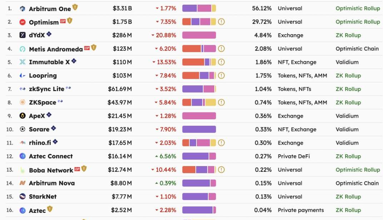Click the Immutable X logo icon
This screenshot has height=220, width=383.
point(23,62)
